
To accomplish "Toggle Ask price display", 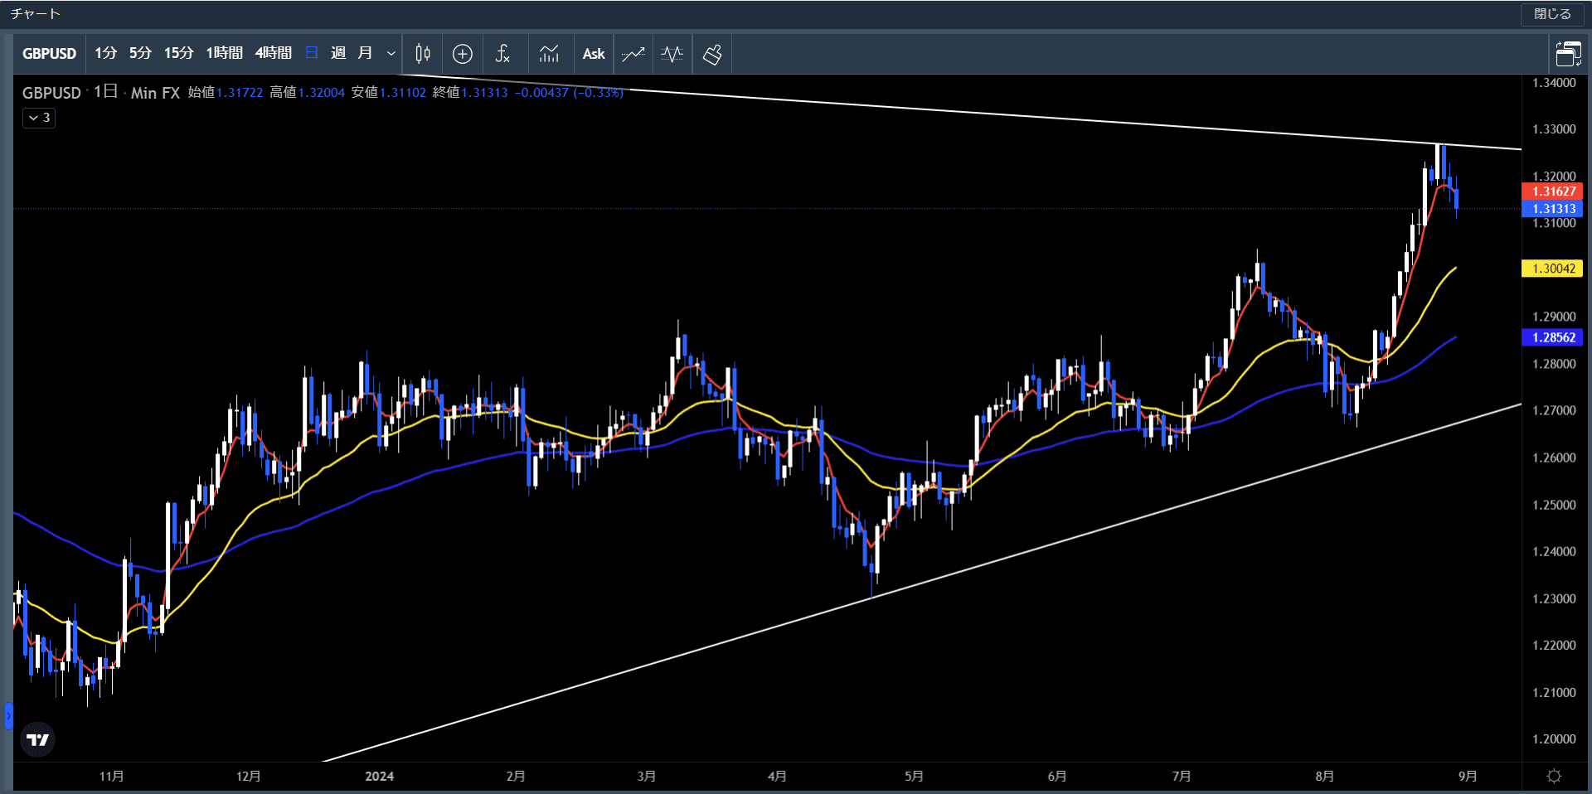I will click(x=594, y=54).
